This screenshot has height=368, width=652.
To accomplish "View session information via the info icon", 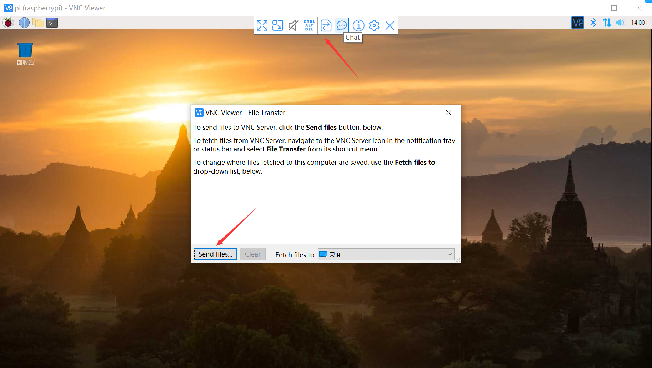I will point(358,25).
